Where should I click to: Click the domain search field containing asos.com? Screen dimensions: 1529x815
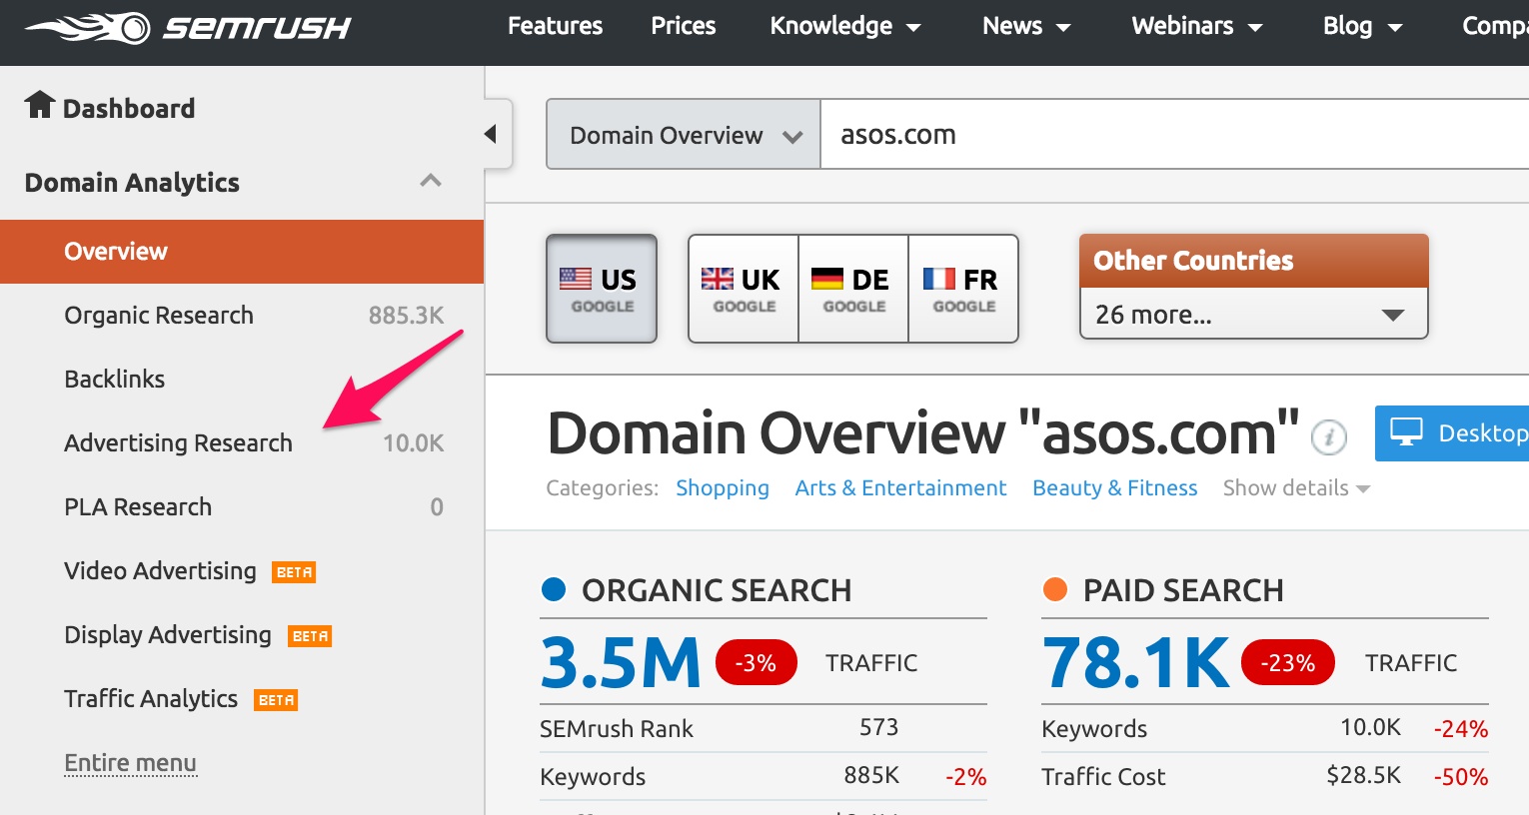coord(1174,134)
